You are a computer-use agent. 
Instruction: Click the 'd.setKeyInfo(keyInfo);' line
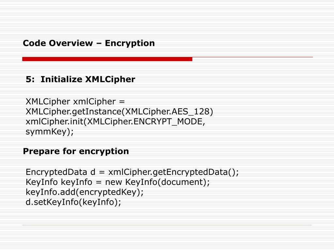(x=73, y=202)
